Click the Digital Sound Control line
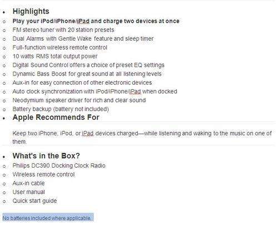The width and height of the screenshot is (278, 225). pos(88,65)
